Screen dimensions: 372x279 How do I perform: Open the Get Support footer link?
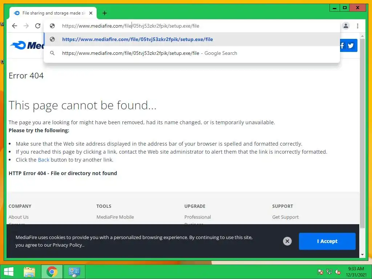point(286,217)
